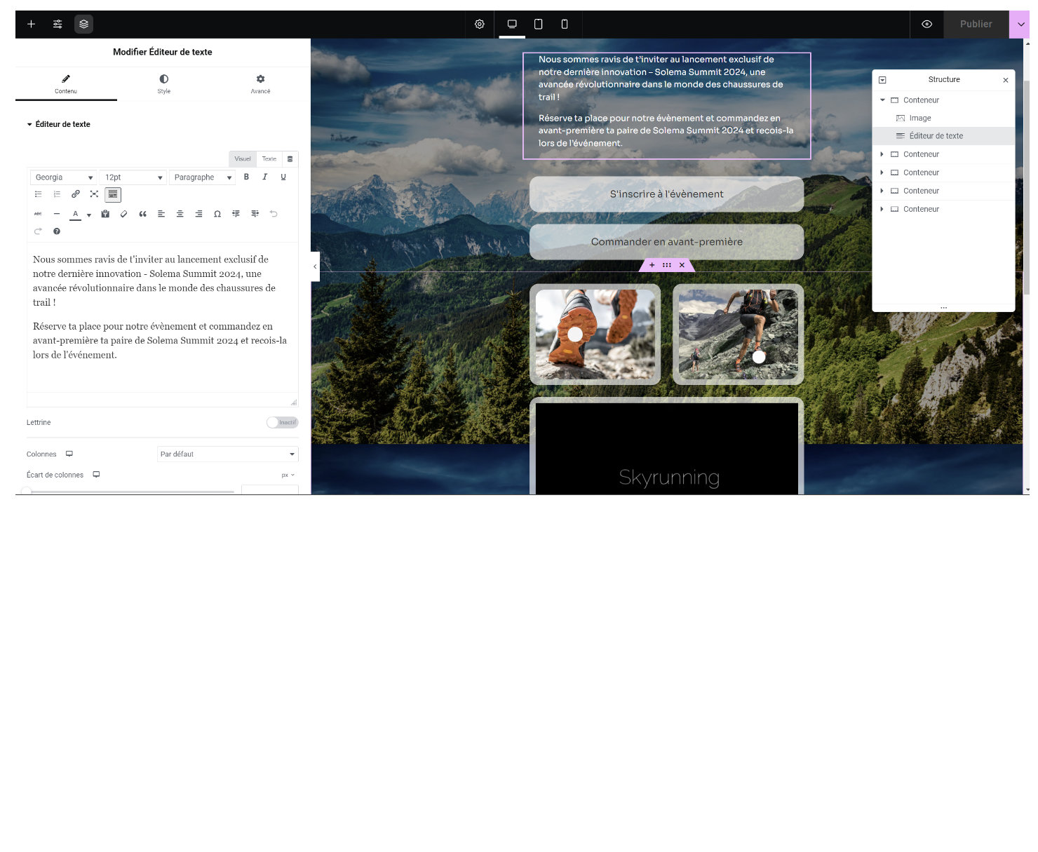Click the undo arrow in editor toolbar
The image size is (1038, 852).
(x=274, y=214)
